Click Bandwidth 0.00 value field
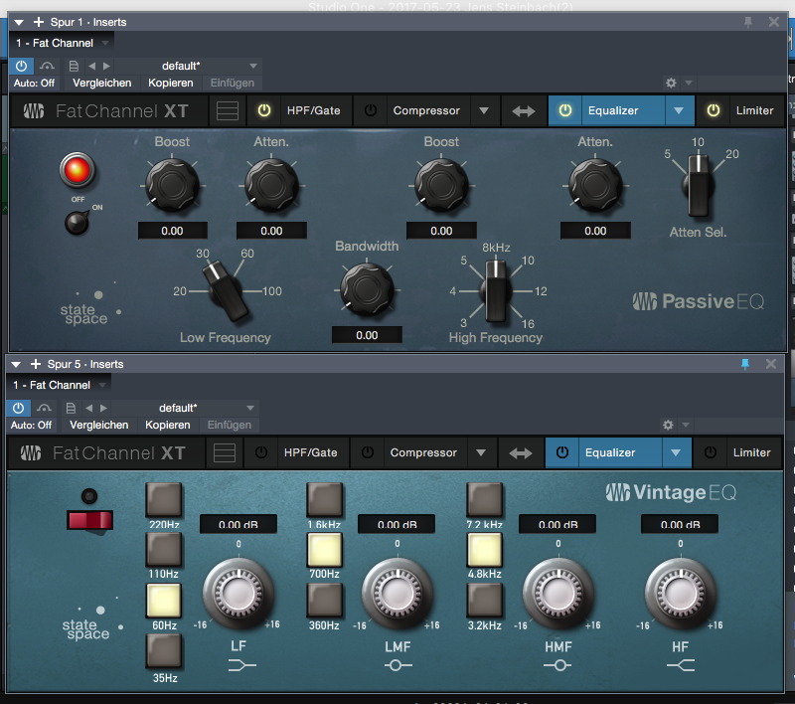This screenshot has height=704, width=795. pos(367,335)
